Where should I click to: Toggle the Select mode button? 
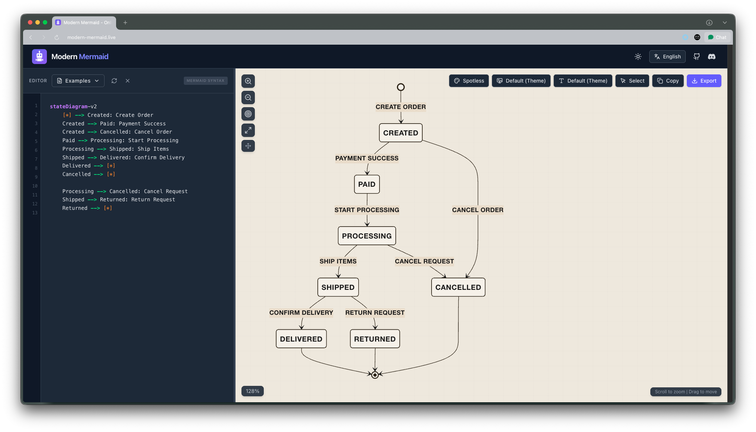(x=632, y=81)
